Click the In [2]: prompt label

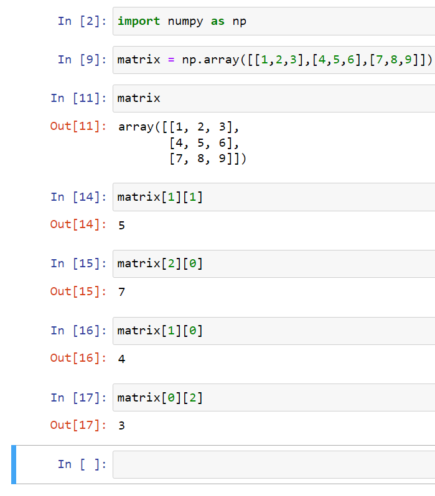coord(82,22)
